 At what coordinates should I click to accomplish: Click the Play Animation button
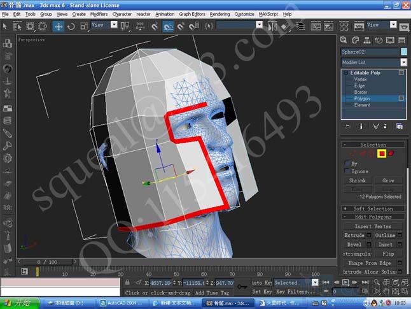[345, 282]
